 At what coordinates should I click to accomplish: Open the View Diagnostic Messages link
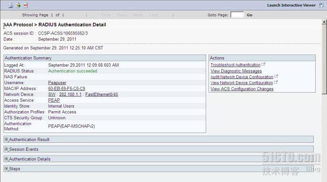(236, 71)
